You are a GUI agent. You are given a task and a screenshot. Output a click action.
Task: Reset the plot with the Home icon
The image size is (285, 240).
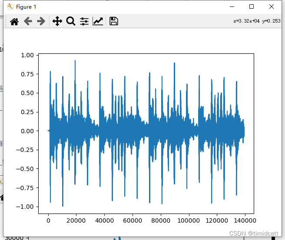pos(14,21)
